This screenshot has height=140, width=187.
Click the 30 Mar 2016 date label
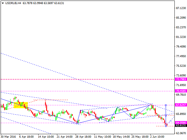tap(8, 137)
